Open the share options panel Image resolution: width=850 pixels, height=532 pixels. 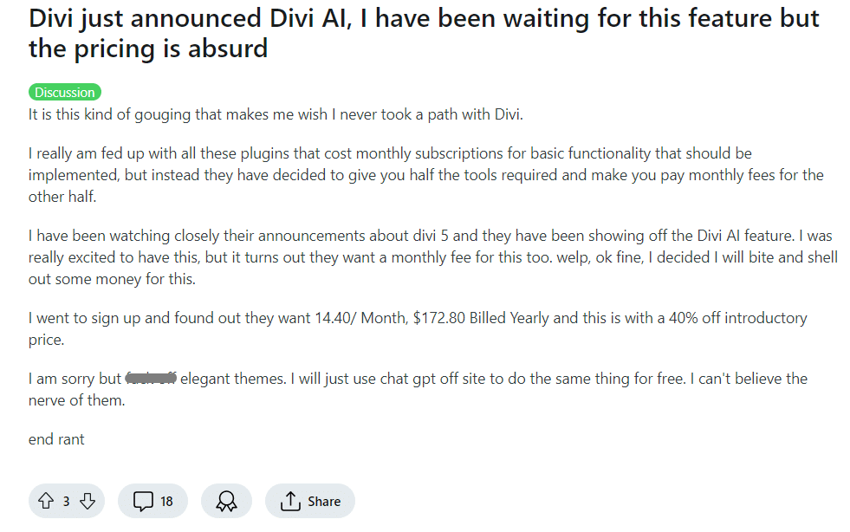click(x=309, y=501)
